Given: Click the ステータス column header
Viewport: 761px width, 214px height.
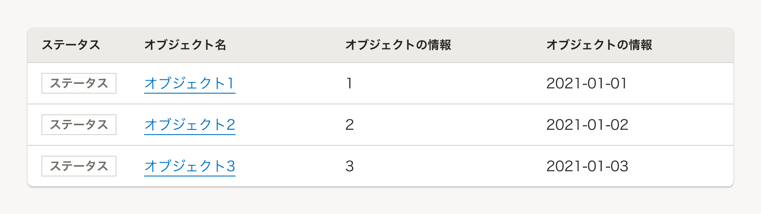Looking at the screenshot, I should tap(71, 45).
